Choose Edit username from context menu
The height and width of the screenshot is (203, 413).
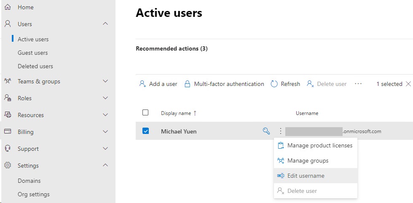[306, 176]
